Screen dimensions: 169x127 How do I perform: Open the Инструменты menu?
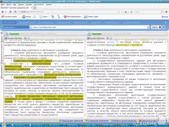39,5
